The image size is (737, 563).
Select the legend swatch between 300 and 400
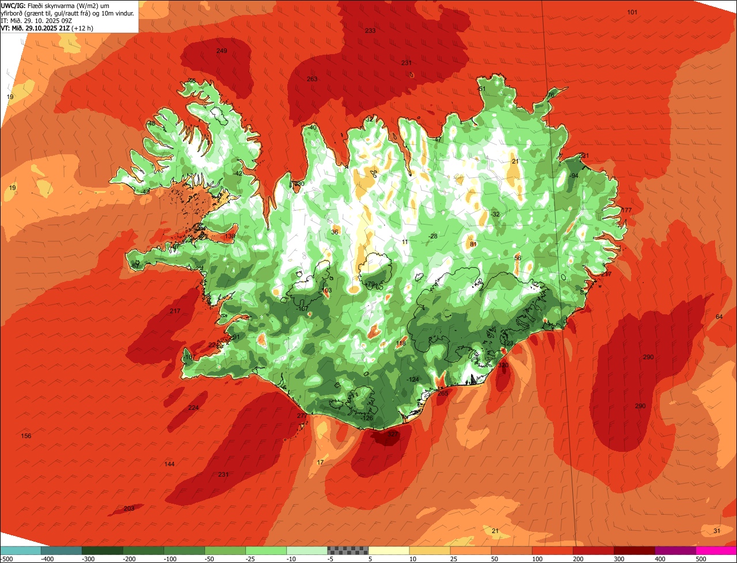[x=633, y=550]
